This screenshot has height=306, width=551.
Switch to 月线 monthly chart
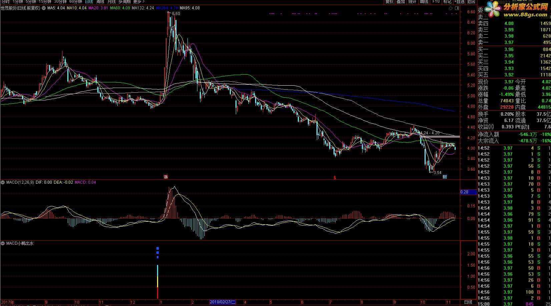(111, 2)
